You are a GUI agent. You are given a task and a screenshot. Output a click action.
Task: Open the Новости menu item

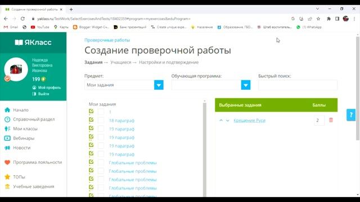coord(22,148)
